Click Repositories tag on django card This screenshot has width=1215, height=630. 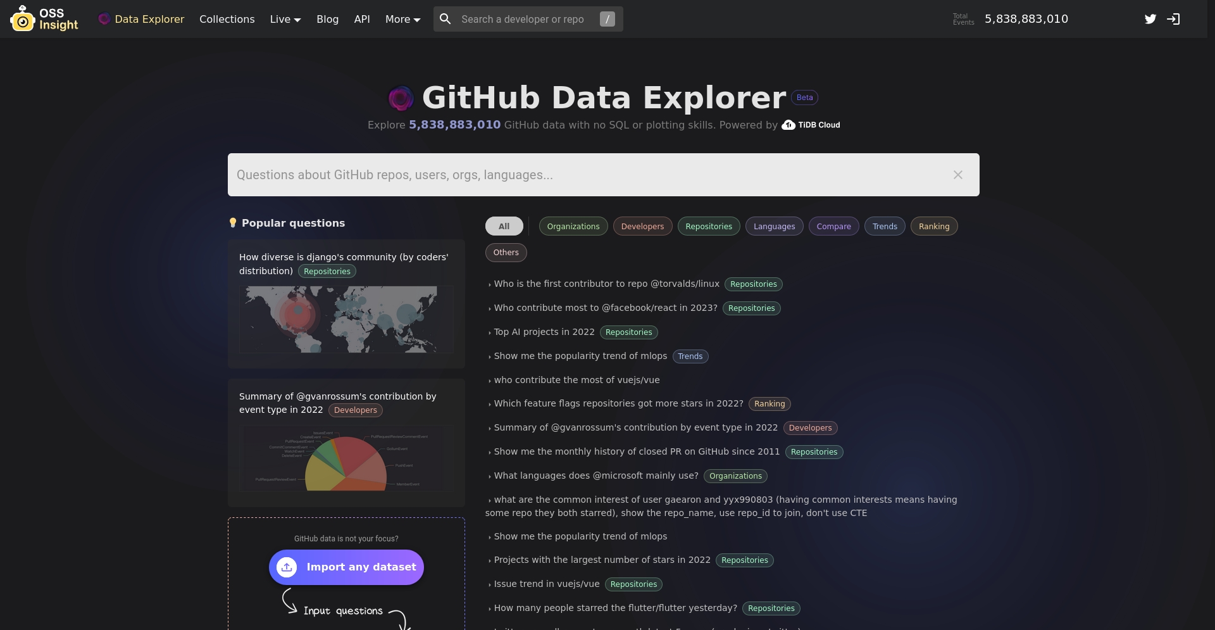327,271
